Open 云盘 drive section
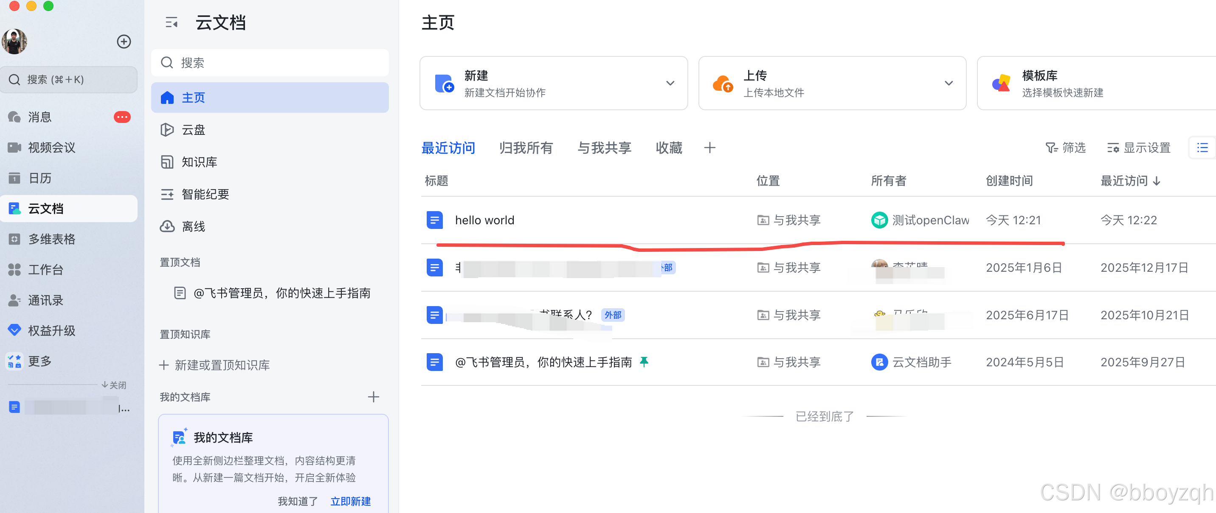The image size is (1216, 513). tap(193, 130)
